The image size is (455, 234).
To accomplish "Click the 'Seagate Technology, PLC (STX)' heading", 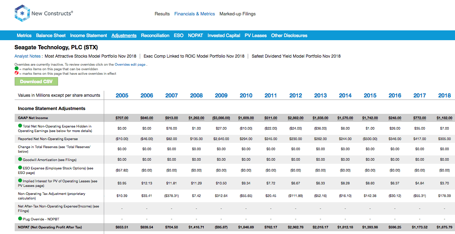I will pos(56,47).
